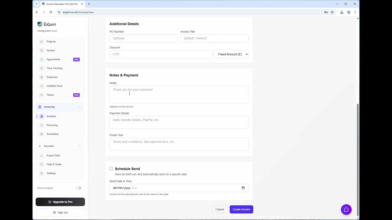Click the Create Invoice button
392x220 pixels.
tap(241, 209)
